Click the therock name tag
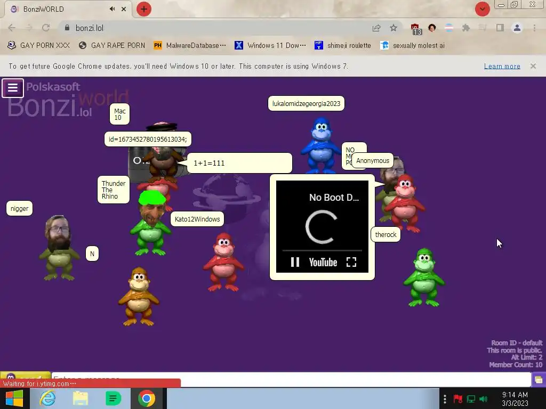The image size is (546, 409). [386, 234]
